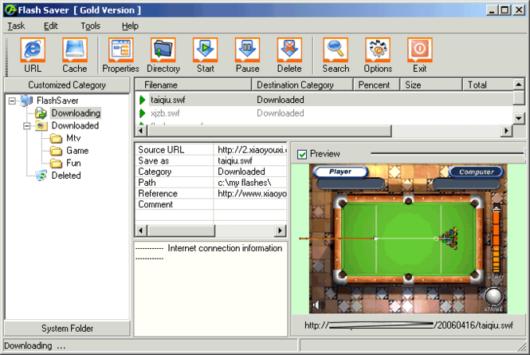
Task: Click the Source URL value cell
Action: (x=250, y=150)
